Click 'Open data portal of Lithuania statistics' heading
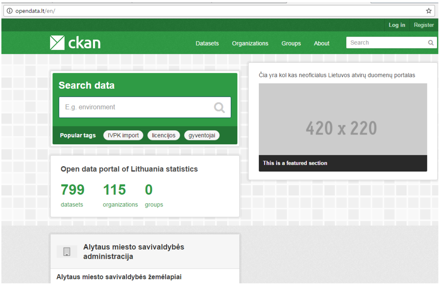This screenshot has height=284, width=439. 129,169
